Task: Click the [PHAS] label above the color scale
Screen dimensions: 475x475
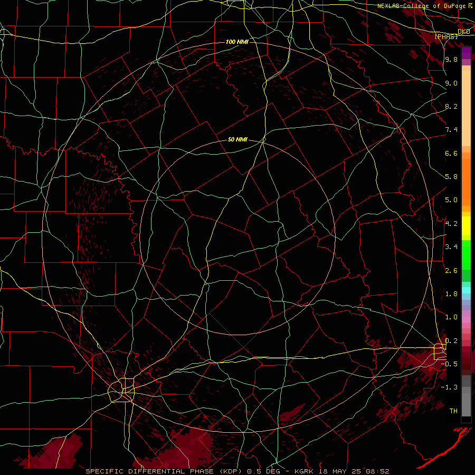Action: pos(446,36)
